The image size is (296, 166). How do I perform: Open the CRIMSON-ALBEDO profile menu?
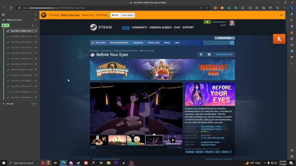(160, 28)
